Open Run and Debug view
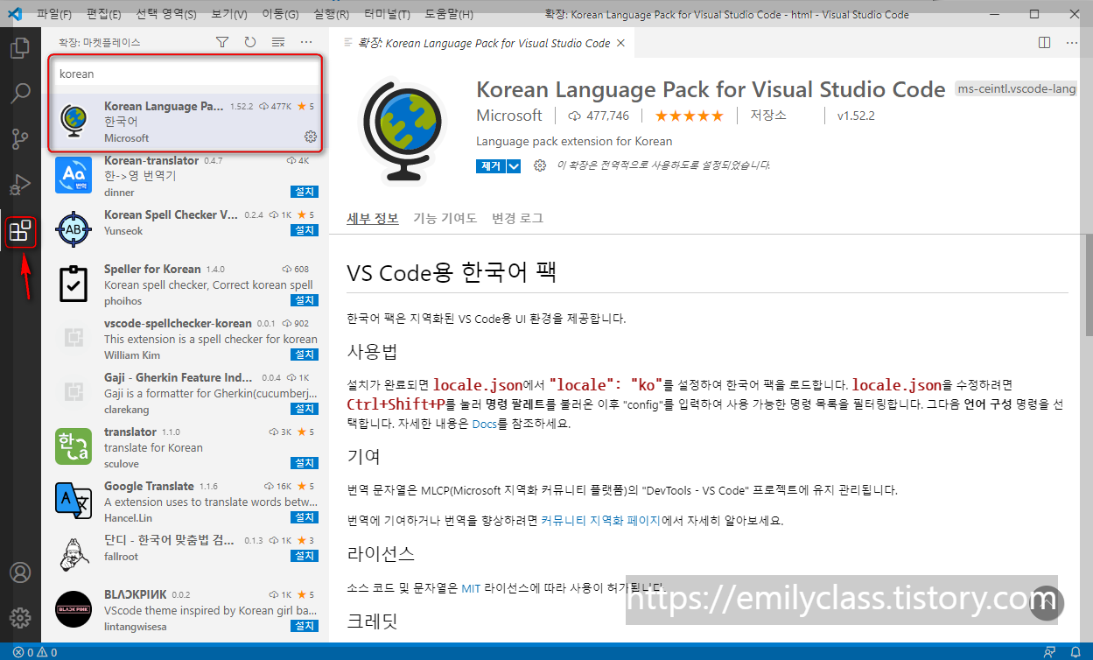Viewport: 1093px width, 660px height. point(20,184)
